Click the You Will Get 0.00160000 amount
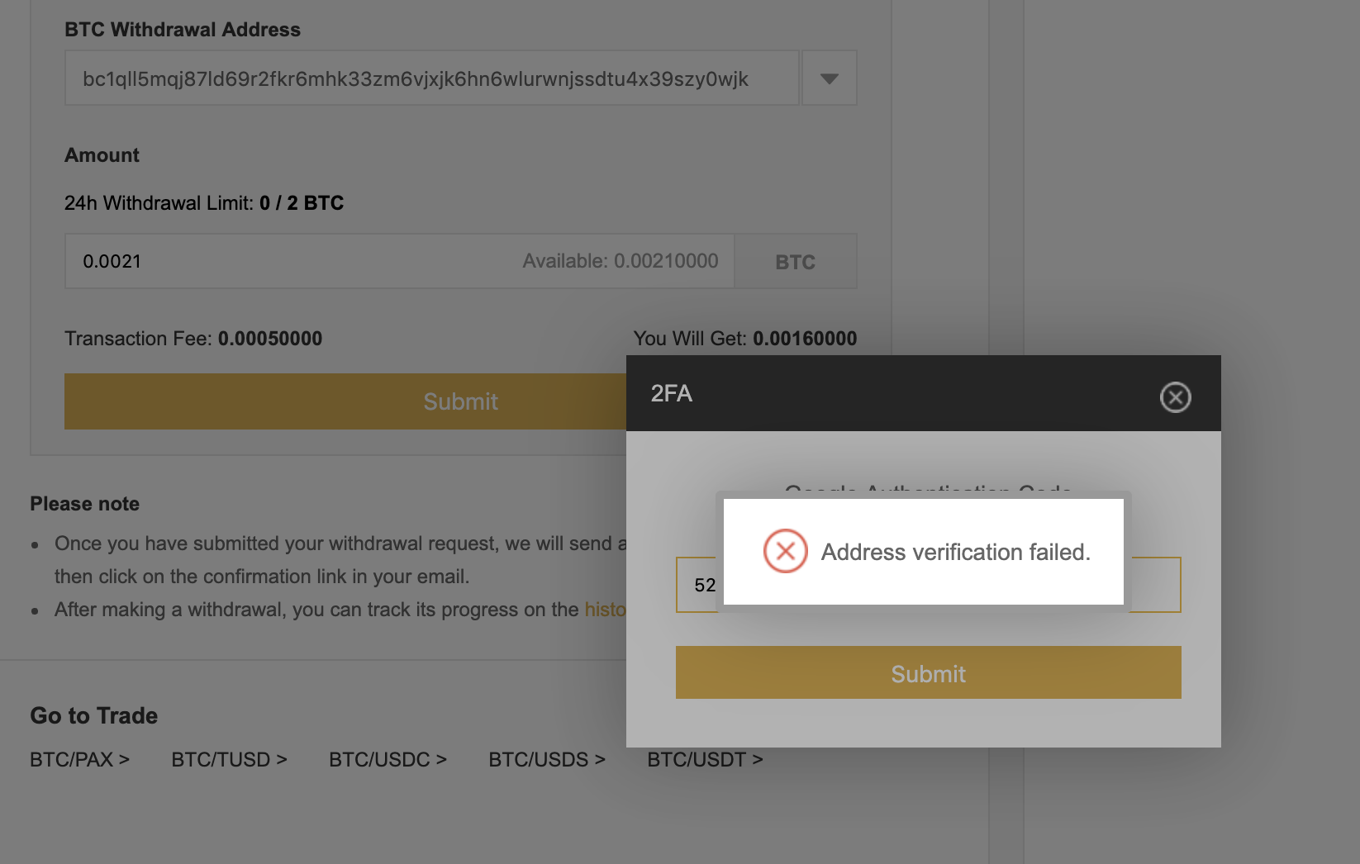The image size is (1360, 864). pos(805,339)
